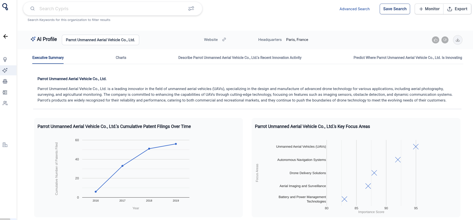Open search filter settings slider icon
The width and height of the screenshot is (473, 220).
pos(191,9)
